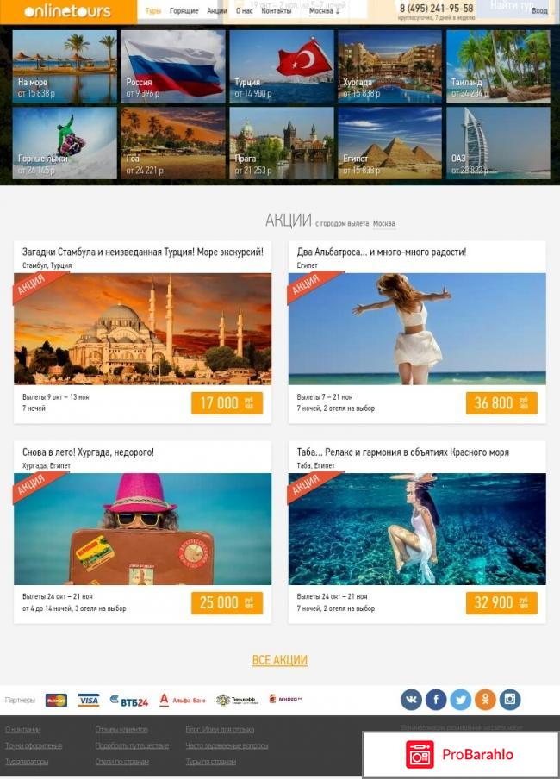Open the Турция destination tile
This screenshot has width=560, height=779.
click(282, 66)
